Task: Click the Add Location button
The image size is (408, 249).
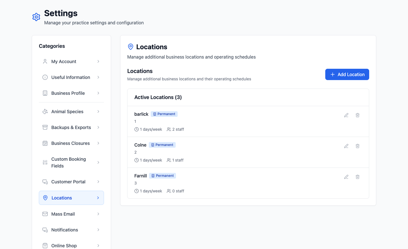Action: pyautogui.click(x=347, y=74)
